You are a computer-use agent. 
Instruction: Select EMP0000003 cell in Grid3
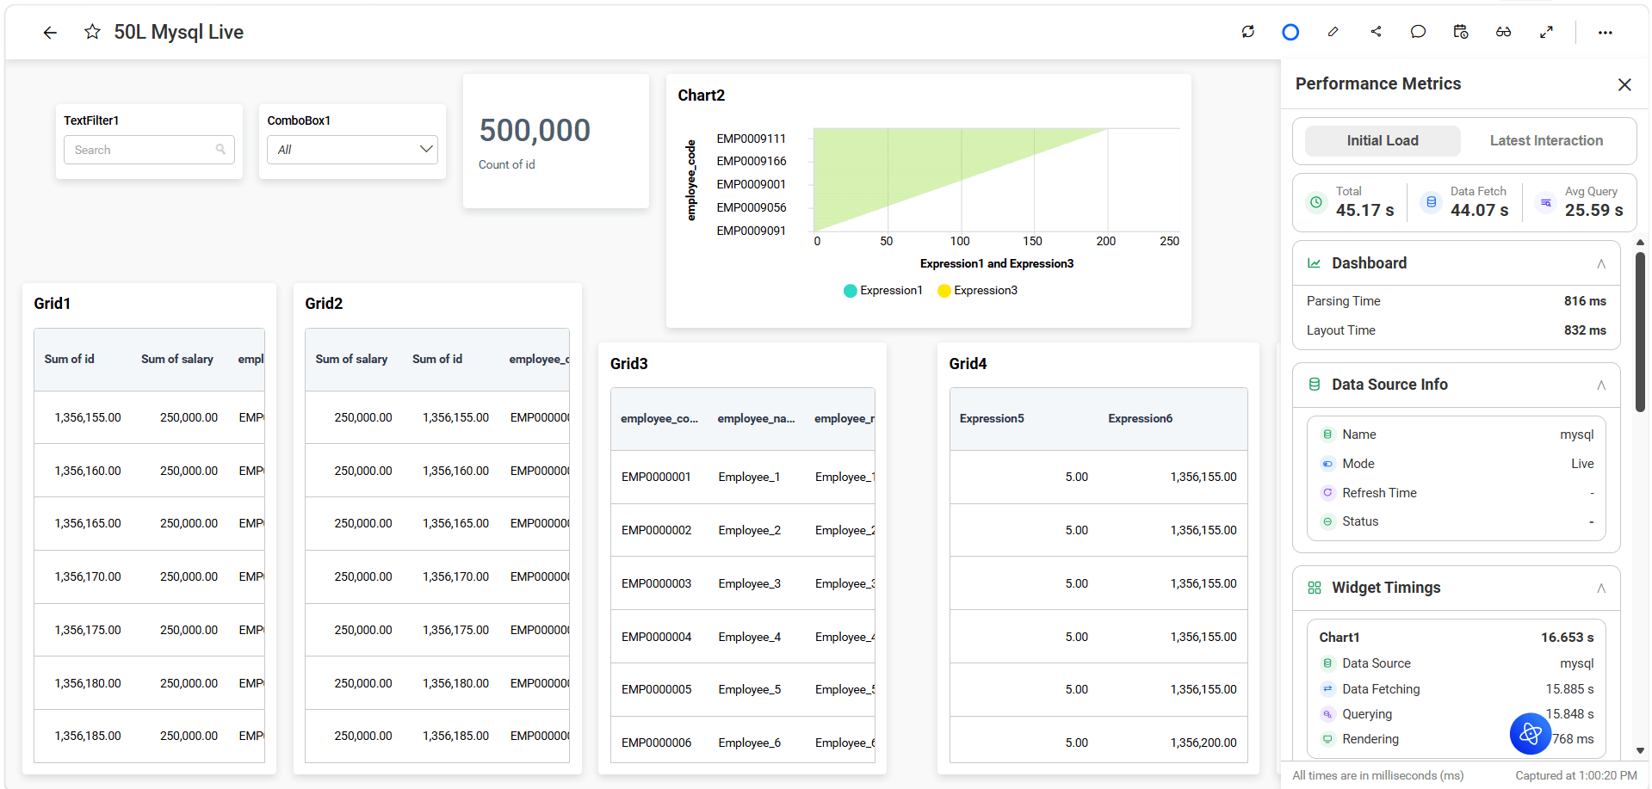(656, 583)
